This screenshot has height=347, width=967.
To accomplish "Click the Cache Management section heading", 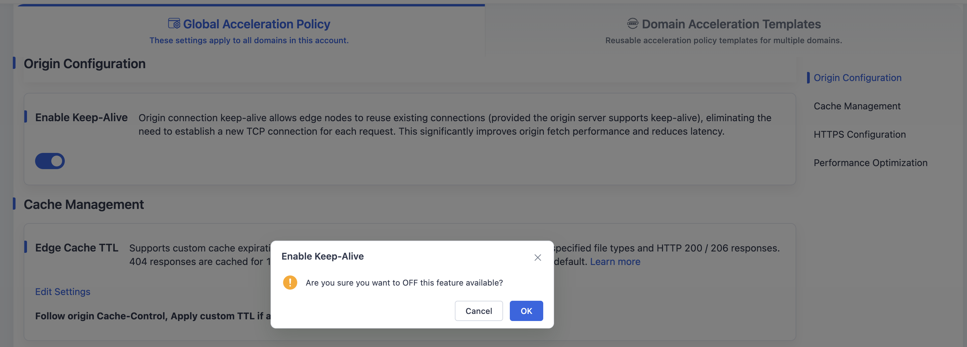I will (x=84, y=204).
